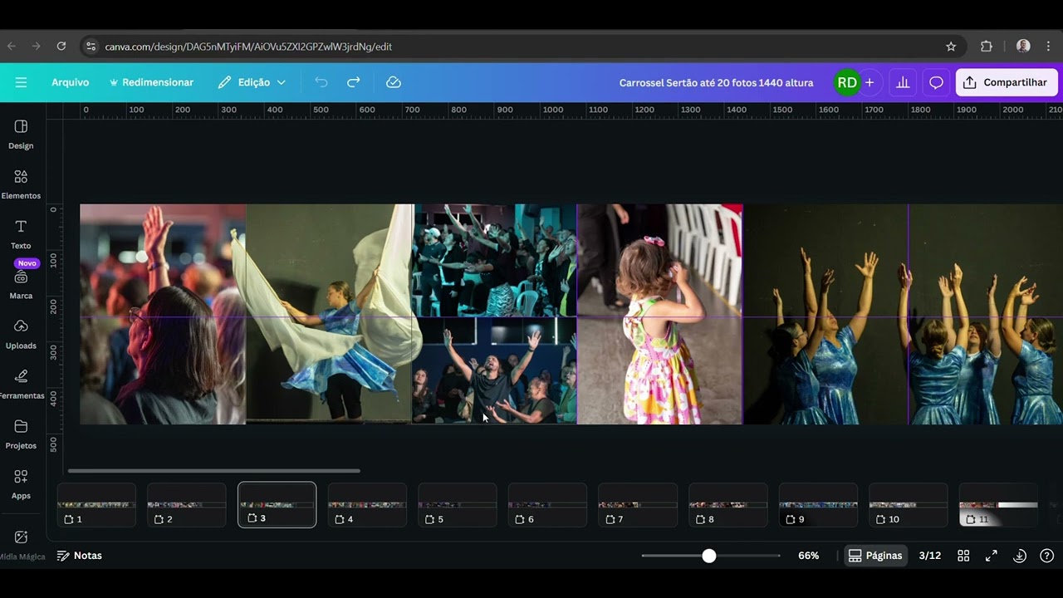Select page 8 thumbnail
Image resolution: width=1063 pixels, height=598 pixels.
click(x=727, y=505)
